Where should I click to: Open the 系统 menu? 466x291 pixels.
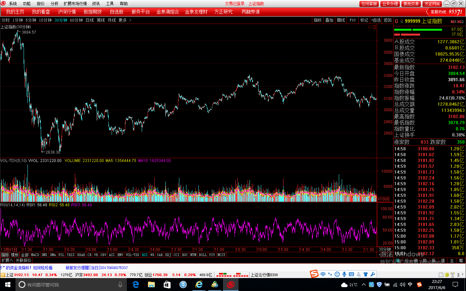point(13,4)
